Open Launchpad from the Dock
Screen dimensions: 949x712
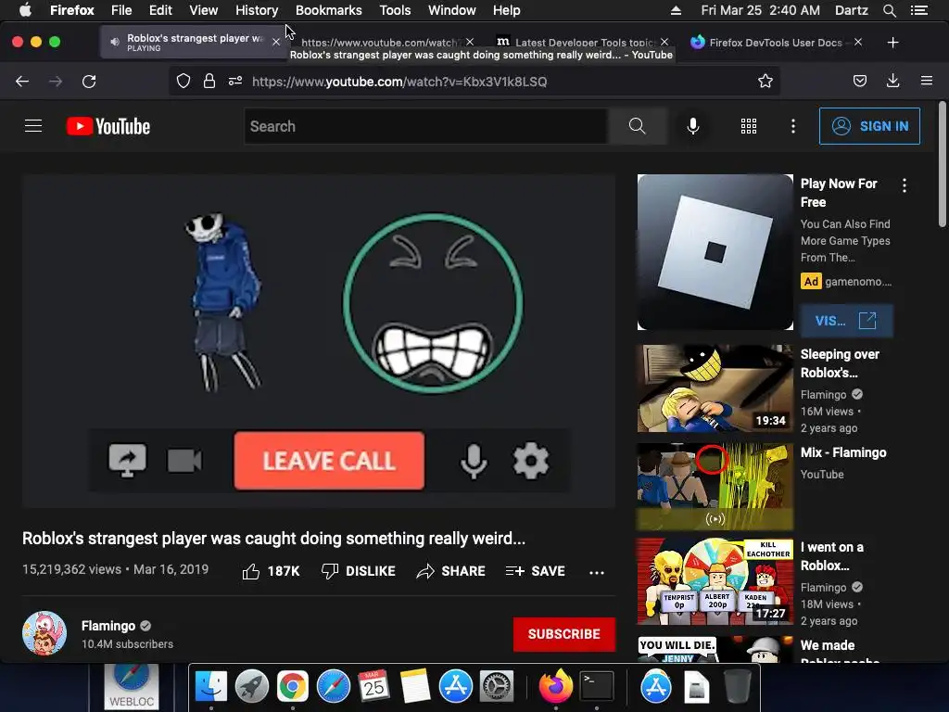(x=252, y=687)
